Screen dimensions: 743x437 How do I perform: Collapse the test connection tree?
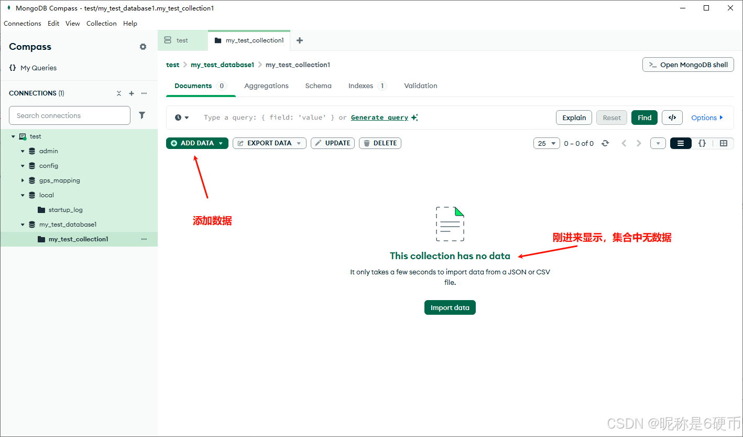click(x=13, y=136)
